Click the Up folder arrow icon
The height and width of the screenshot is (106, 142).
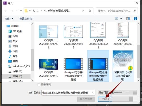pos(21,11)
